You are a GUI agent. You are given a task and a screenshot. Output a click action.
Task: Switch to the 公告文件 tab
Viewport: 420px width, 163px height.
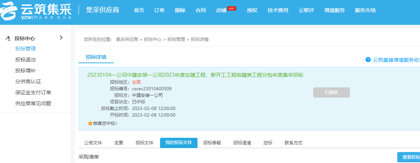point(93,143)
